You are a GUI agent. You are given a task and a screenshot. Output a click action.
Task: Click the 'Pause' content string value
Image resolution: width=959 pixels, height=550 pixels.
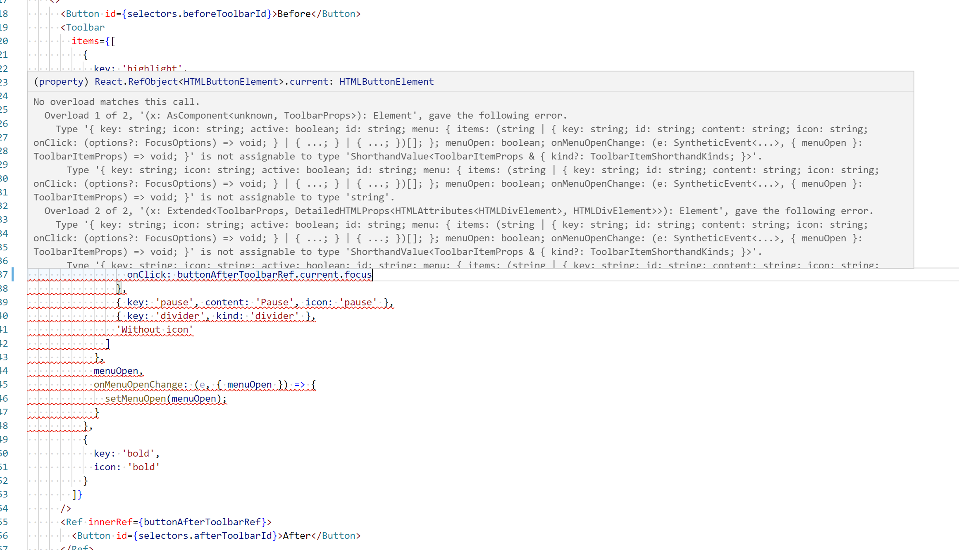(274, 302)
